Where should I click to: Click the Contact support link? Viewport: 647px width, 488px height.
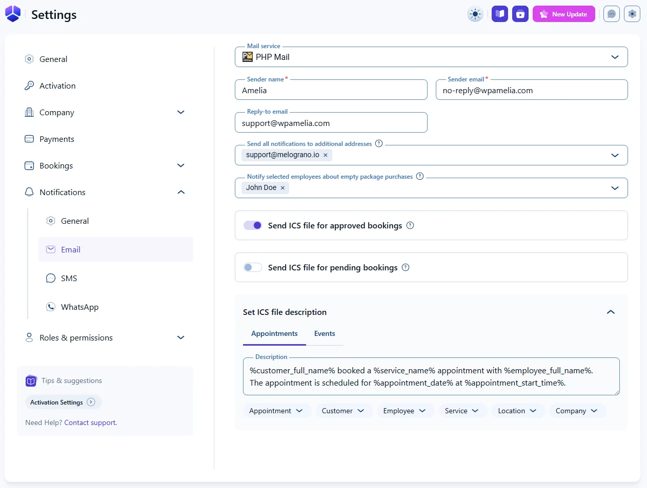coord(90,423)
